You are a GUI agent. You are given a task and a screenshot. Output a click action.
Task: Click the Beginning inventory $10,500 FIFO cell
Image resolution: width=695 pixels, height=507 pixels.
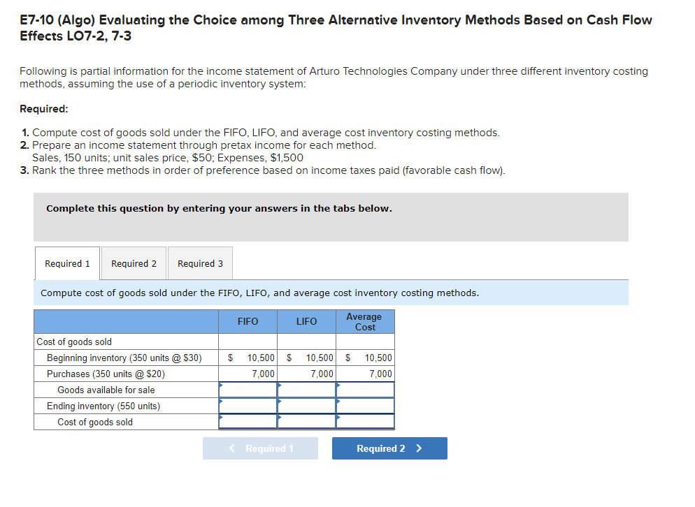click(x=248, y=358)
